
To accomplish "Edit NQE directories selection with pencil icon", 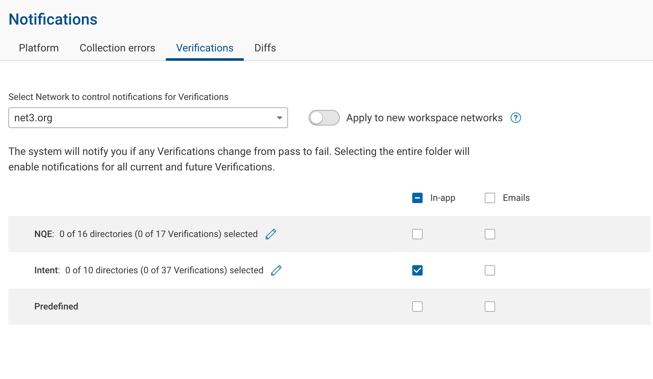I will tap(271, 234).
